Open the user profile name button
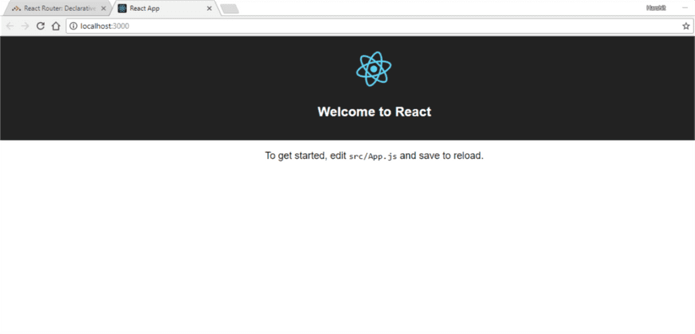 click(x=656, y=8)
